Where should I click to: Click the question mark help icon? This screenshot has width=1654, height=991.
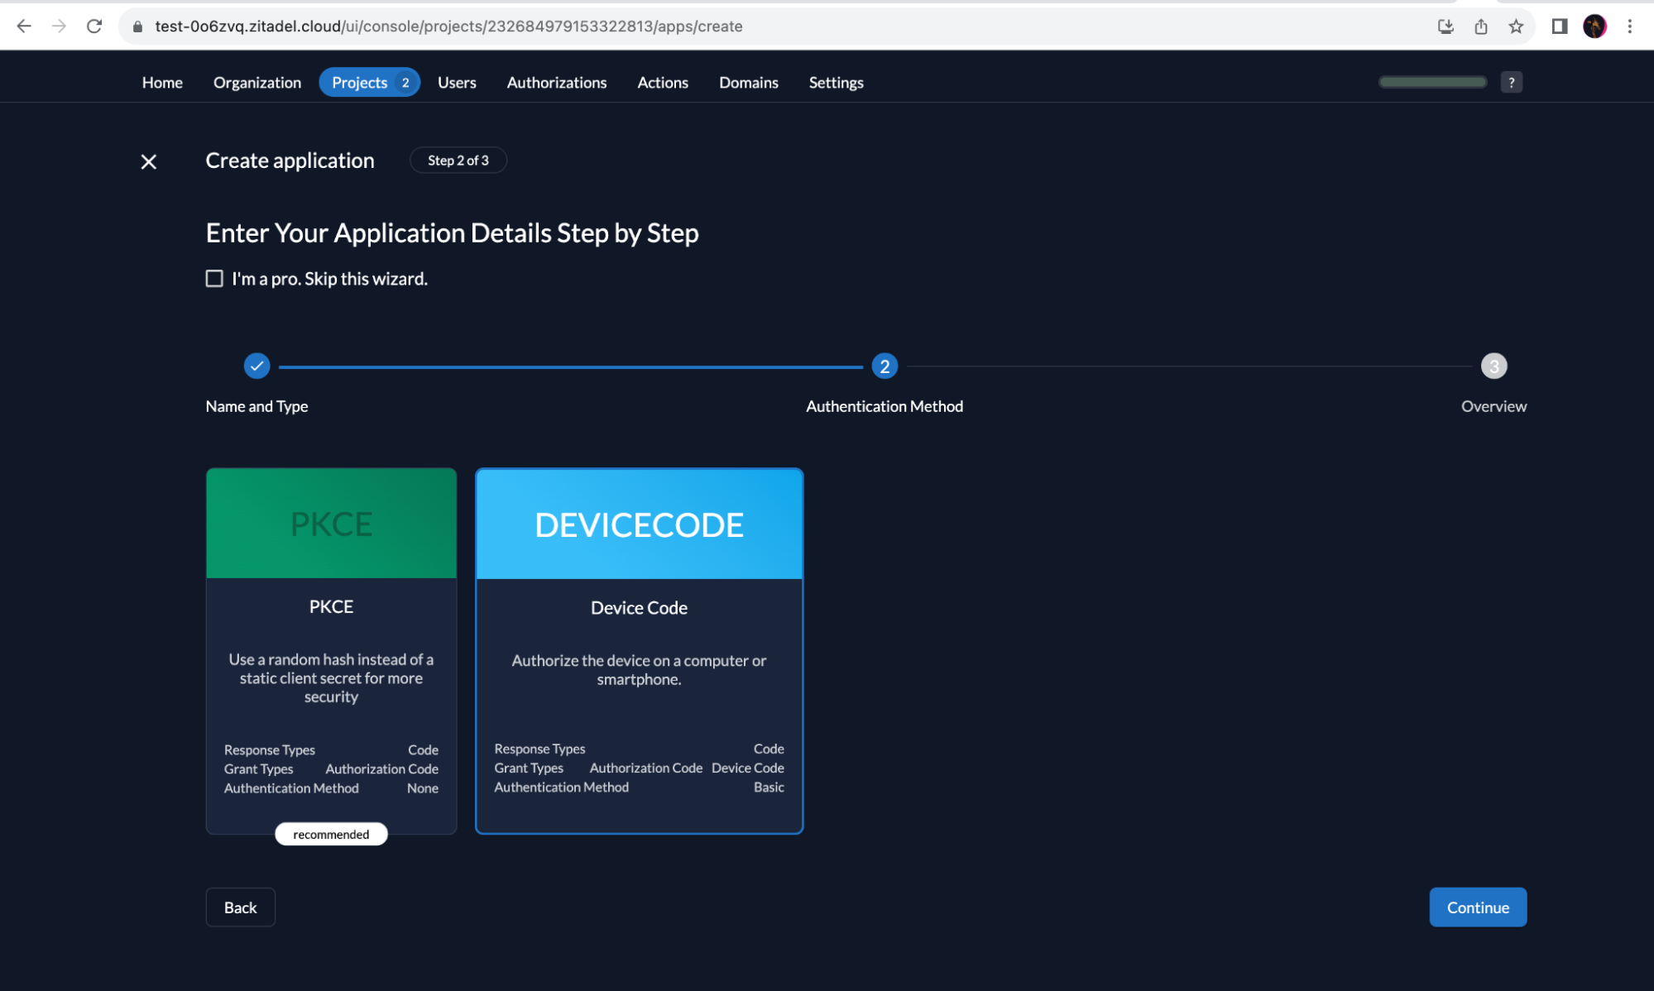click(x=1511, y=82)
